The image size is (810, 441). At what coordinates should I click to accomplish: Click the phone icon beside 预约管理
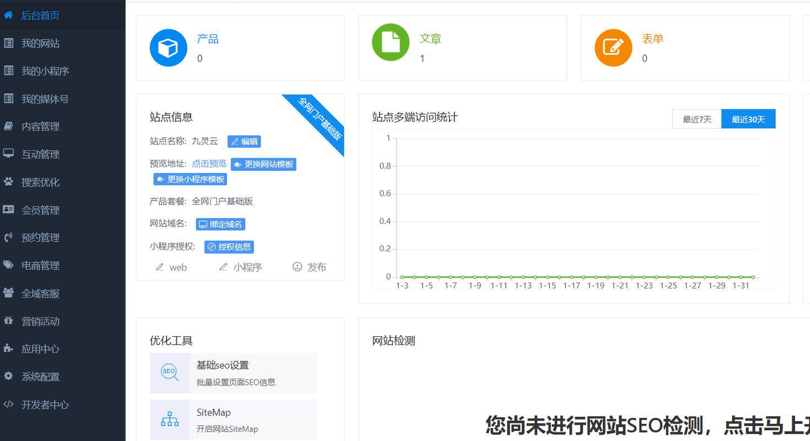8,238
